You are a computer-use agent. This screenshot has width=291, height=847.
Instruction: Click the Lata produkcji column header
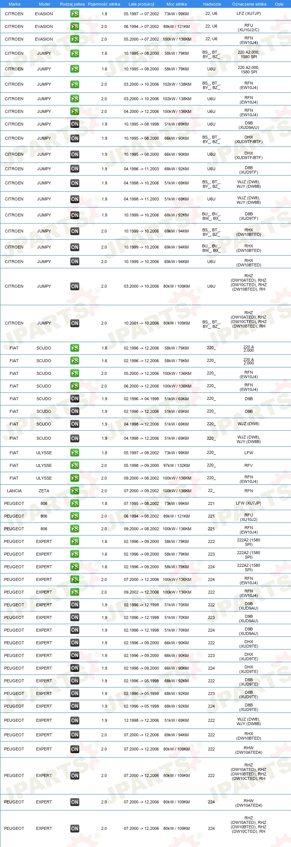(141, 4)
